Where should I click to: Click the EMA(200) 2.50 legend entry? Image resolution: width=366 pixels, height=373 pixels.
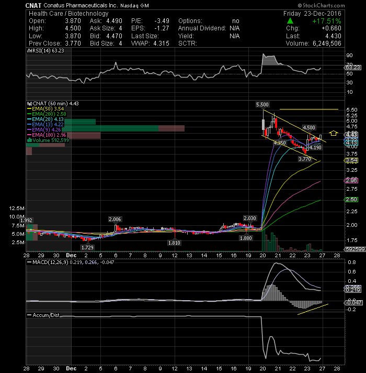[47, 114]
